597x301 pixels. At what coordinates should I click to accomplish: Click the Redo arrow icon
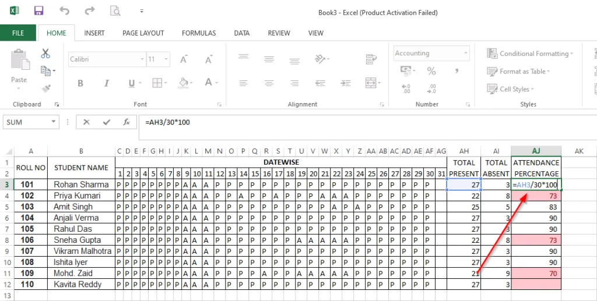pos(89,10)
